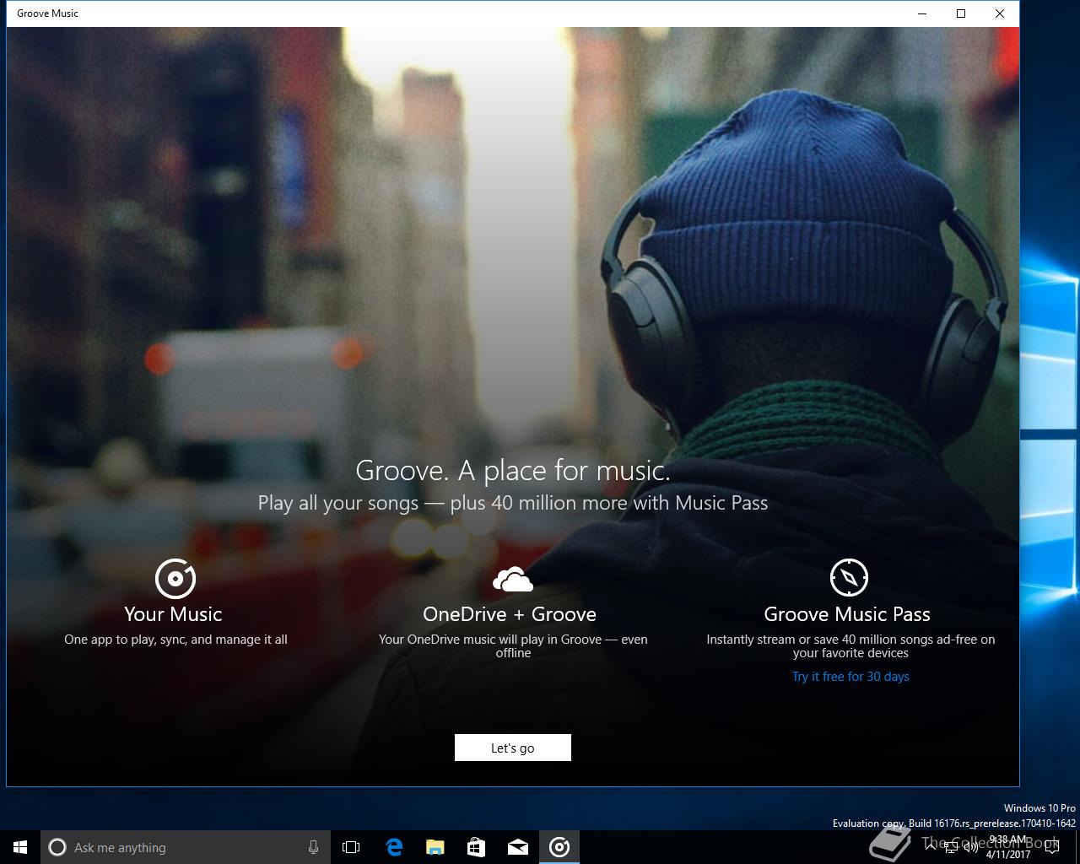Open Task View from the taskbar
This screenshot has width=1080, height=864.
pos(351,847)
